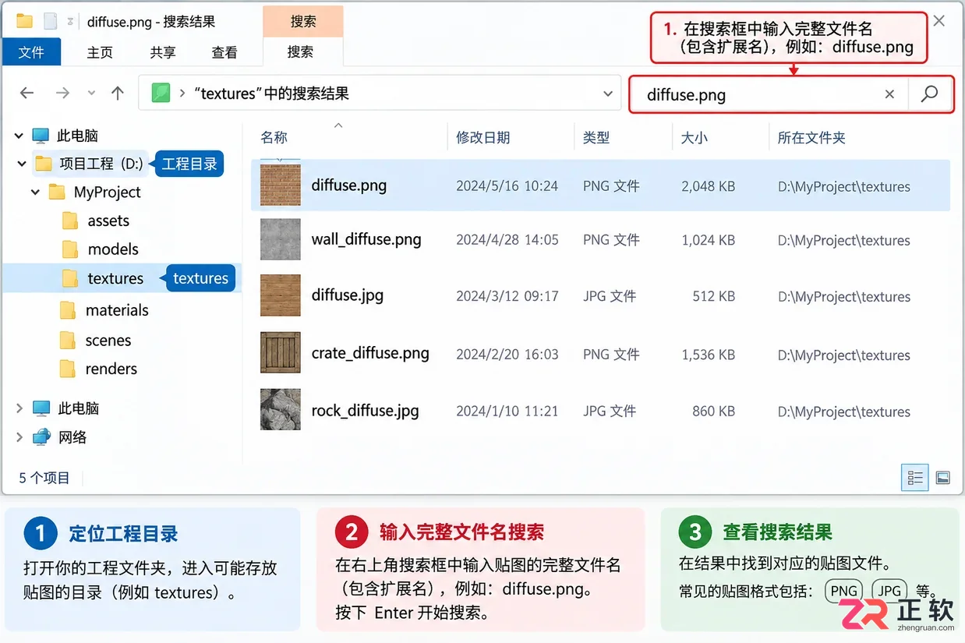The height and width of the screenshot is (643, 965).
Task: Click the size value 860 KB
Action: click(713, 412)
